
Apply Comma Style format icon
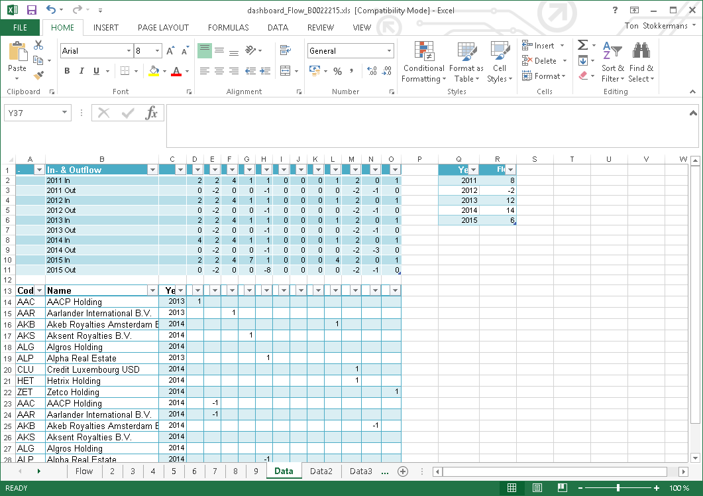351,71
